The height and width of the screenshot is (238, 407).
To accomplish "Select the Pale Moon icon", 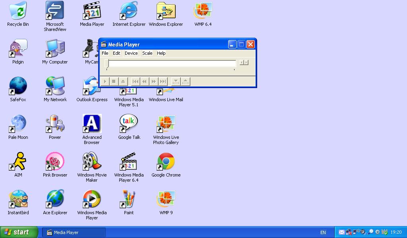I will click(x=18, y=127).
